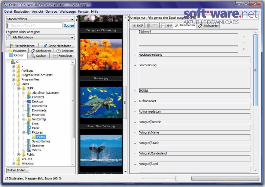Open the XMP metadata tab

167,26
